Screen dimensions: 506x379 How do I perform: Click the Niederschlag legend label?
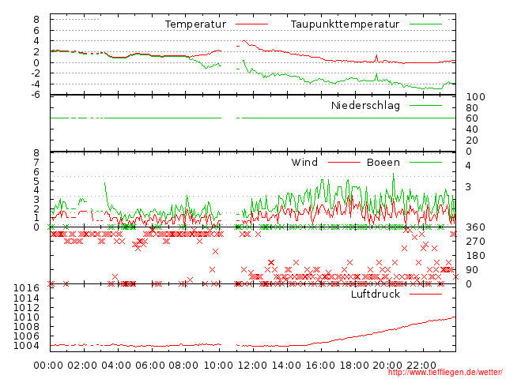365,105
